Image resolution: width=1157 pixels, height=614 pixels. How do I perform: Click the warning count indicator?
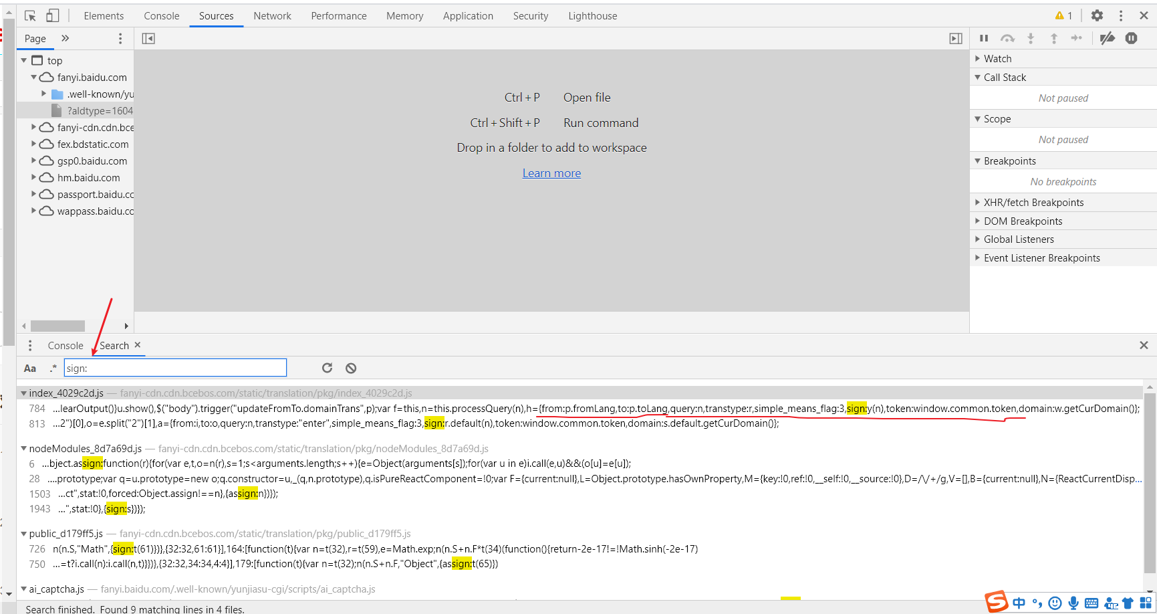pyautogui.click(x=1063, y=15)
